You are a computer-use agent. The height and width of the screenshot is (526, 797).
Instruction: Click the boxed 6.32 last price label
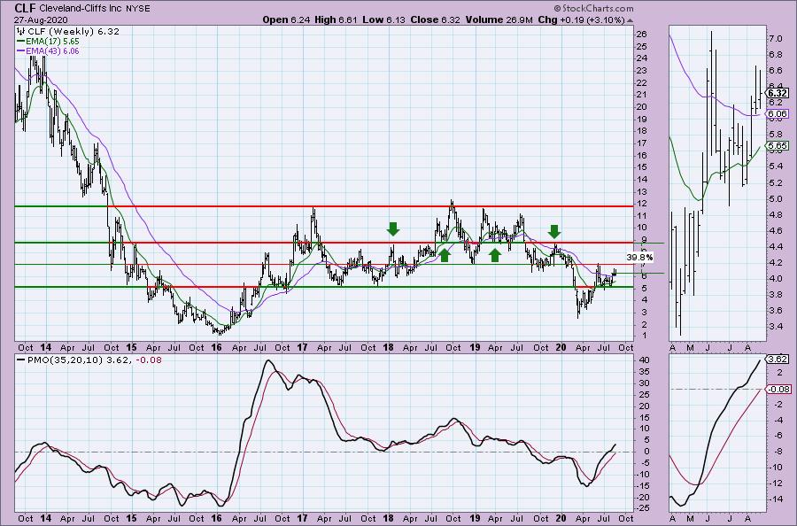coord(778,93)
